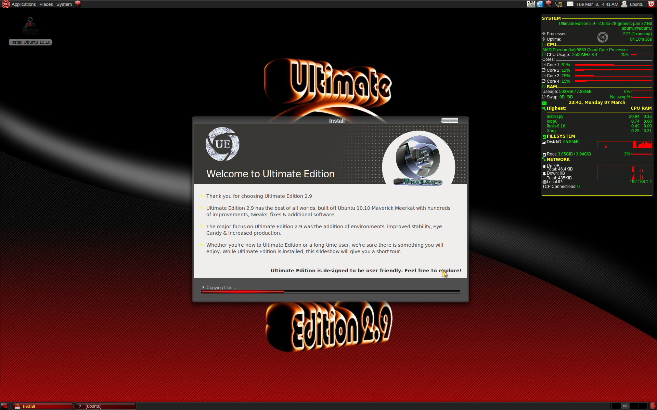The height and width of the screenshot is (410, 657).
Task: Click Xorg in the Highest process list
Action: (x=551, y=131)
